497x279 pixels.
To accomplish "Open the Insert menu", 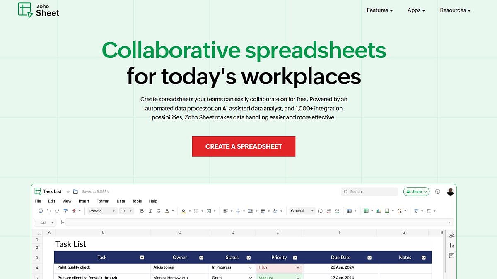I will pyautogui.click(x=84, y=201).
